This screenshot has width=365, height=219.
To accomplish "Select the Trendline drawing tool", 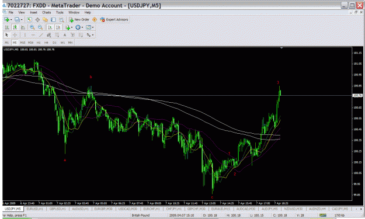I will [41, 35].
